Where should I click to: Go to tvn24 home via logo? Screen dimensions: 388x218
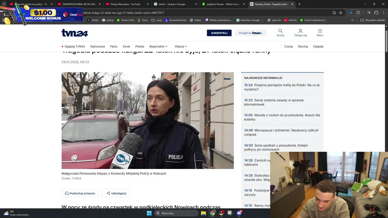(75, 33)
